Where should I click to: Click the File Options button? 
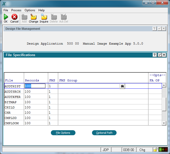pyautogui.click(x=63, y=133)
